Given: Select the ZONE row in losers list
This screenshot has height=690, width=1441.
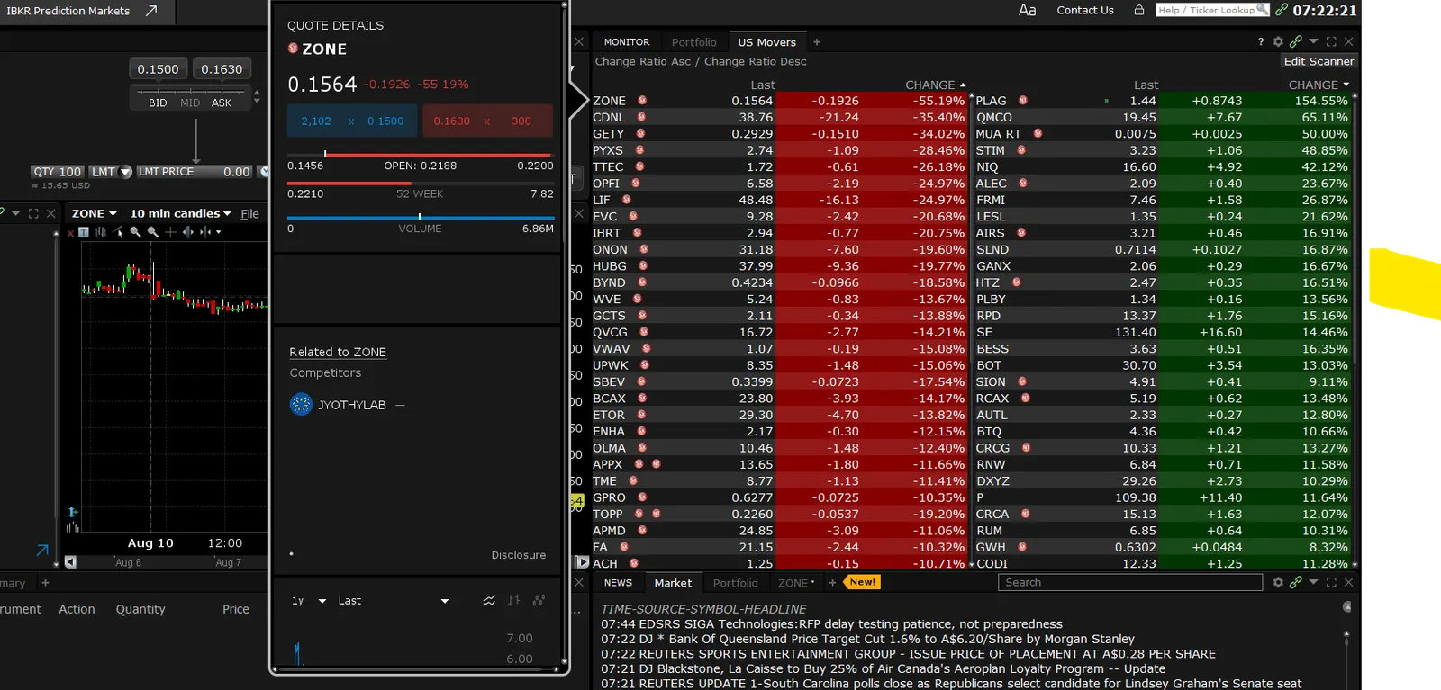Looking at the screenshot, I should point(780,101).
